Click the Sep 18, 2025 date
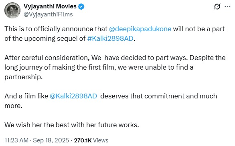Viewport: 235px width, 146px height. [51, 140]
